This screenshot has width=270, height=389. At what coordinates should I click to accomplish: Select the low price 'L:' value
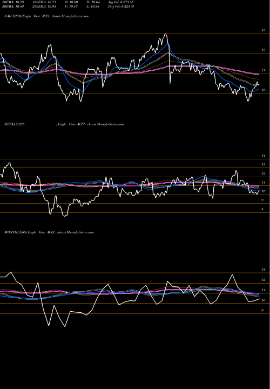93,6
